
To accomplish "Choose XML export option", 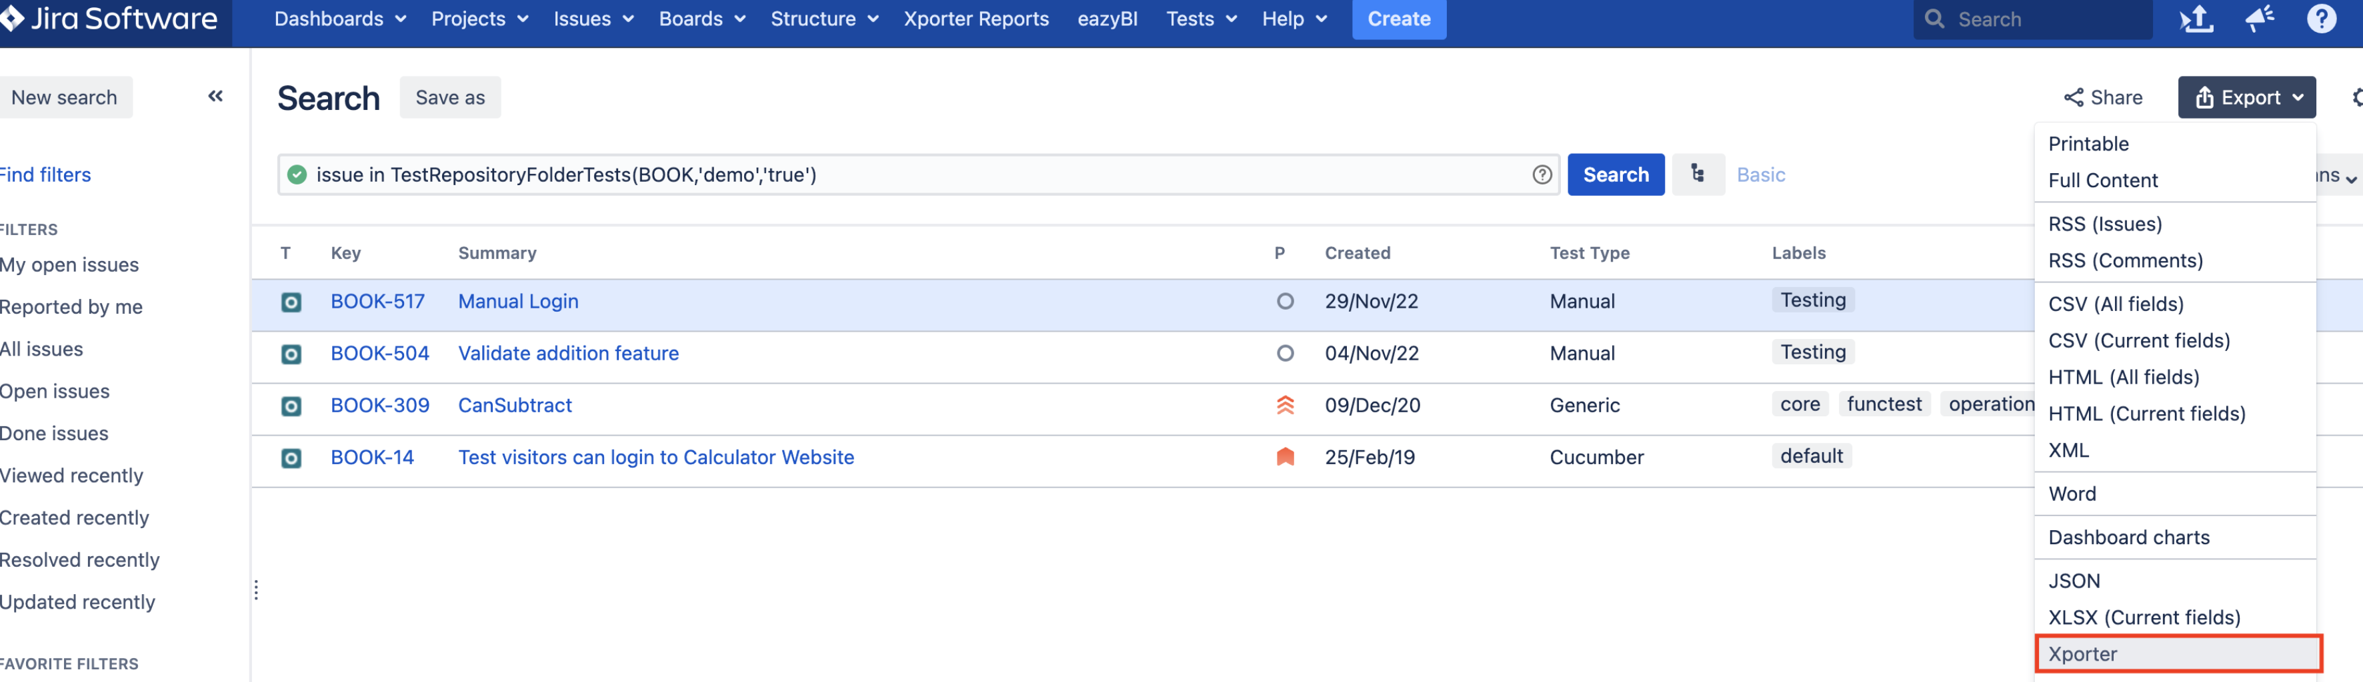I will 2175,451.
